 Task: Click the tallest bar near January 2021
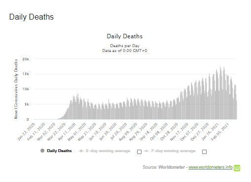click(x=220, y=93)
